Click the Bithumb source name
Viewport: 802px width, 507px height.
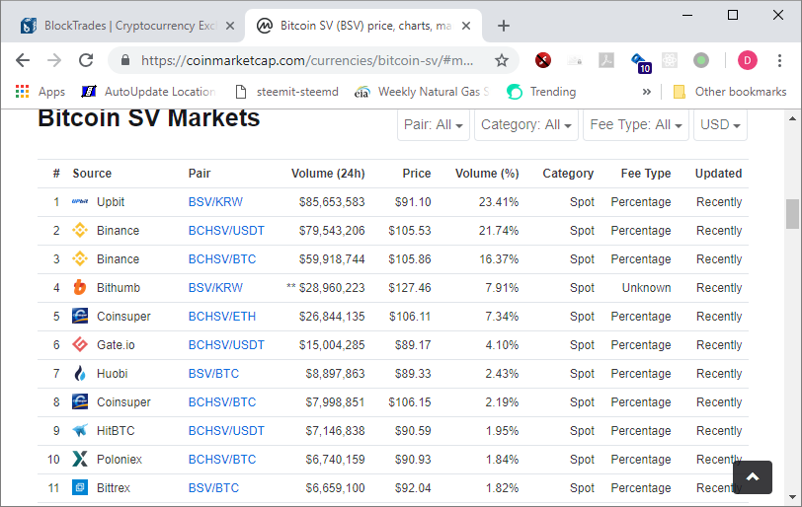(x=119, y=287)
